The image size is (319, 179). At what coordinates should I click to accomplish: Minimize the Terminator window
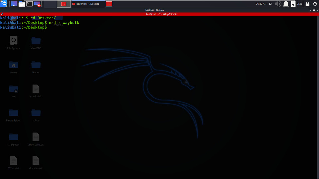click(x=310, y=10)
